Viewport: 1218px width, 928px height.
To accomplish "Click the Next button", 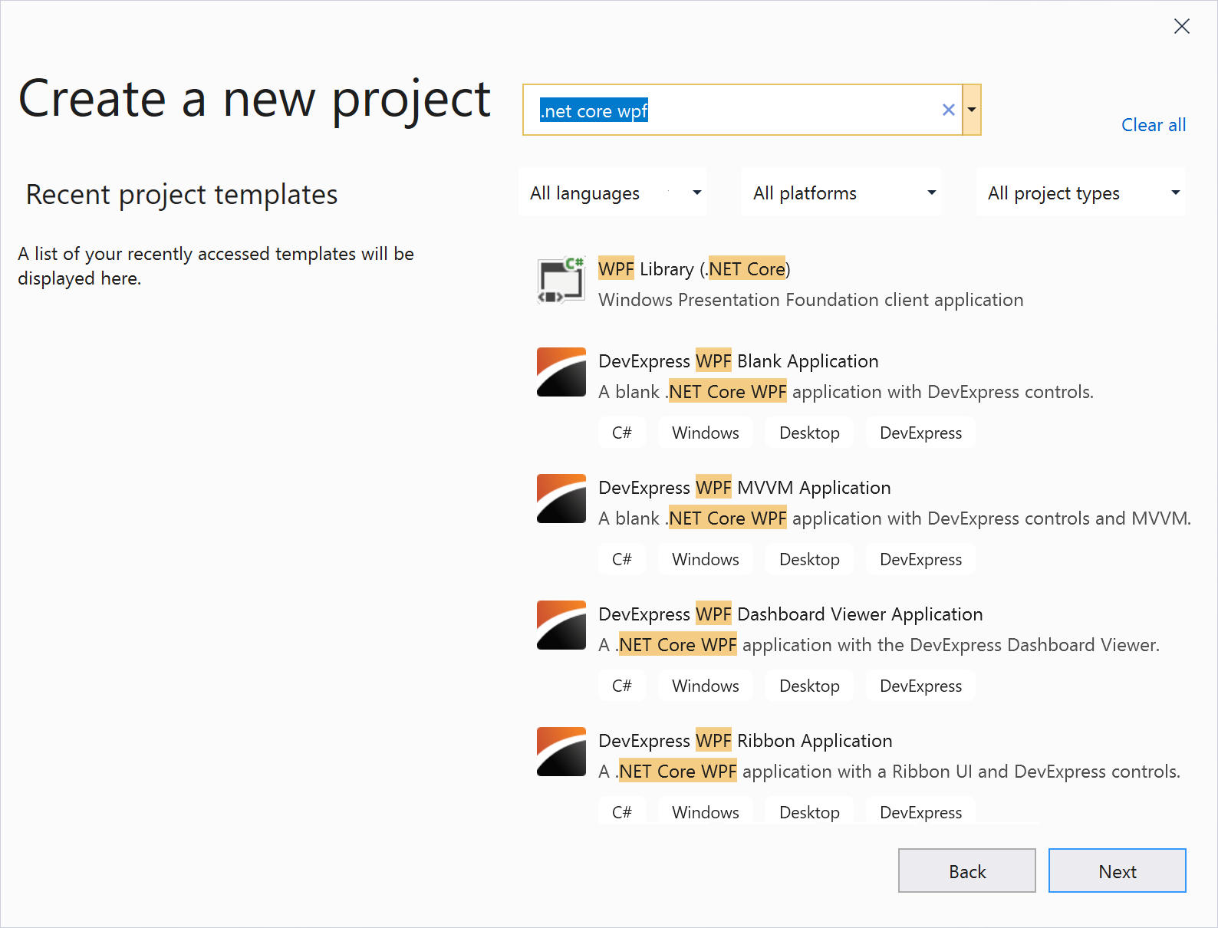I will [1117, 870].
